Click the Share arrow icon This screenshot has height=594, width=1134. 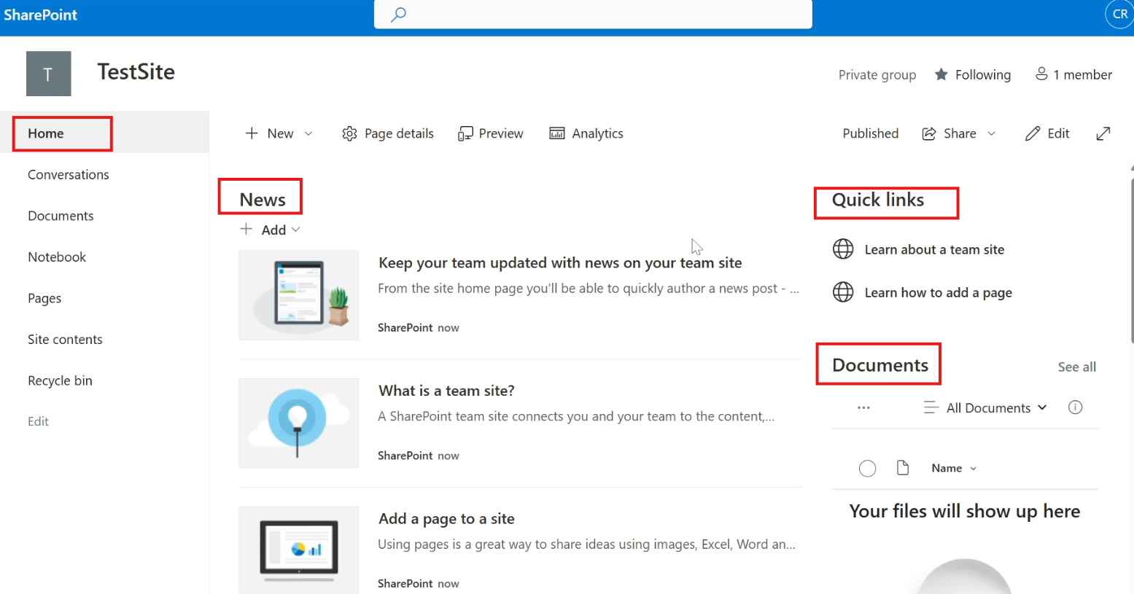[x=929, y=133]
